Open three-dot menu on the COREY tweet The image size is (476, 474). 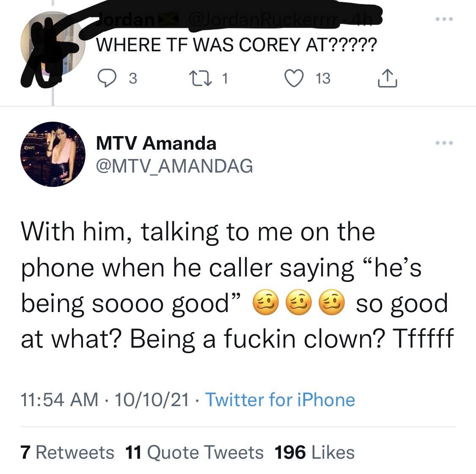[444, 20]
